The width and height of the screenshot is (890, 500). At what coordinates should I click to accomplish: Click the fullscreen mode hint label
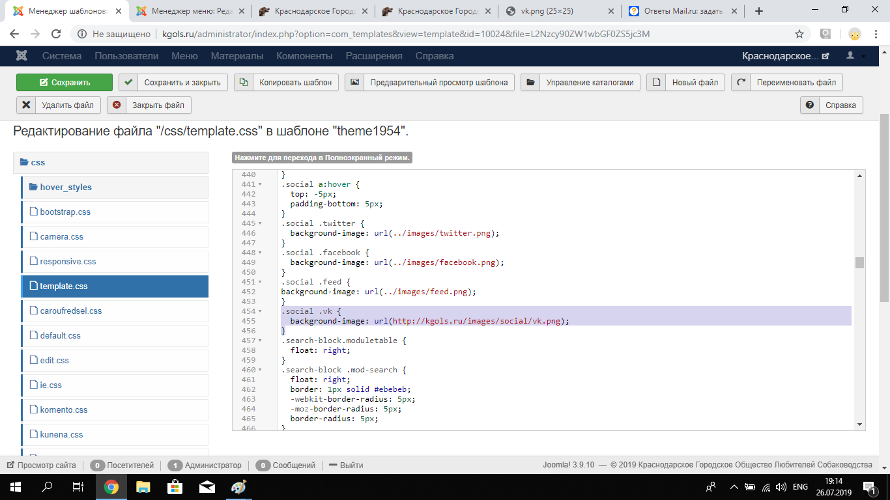pyautogui.click(x=322, y=158)
